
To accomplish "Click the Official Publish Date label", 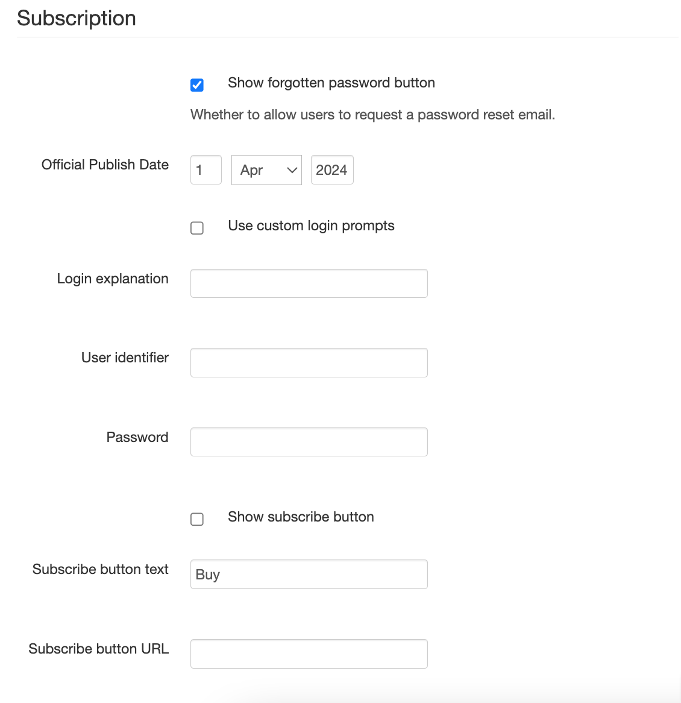I will pos(105,165).
